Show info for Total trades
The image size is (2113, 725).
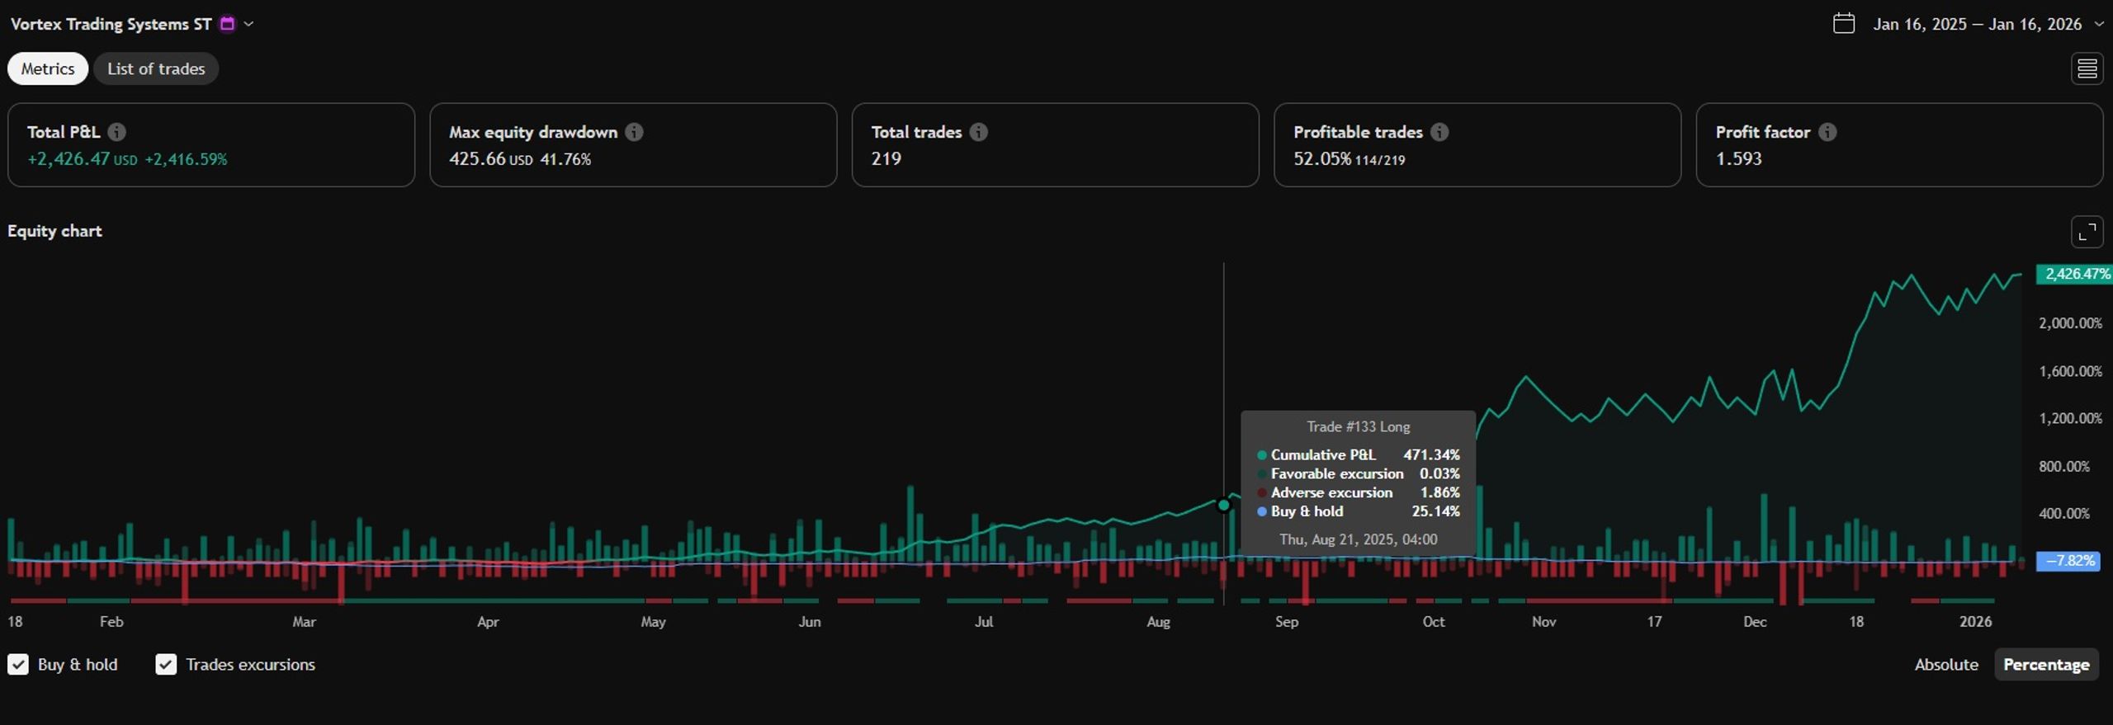tap(978, 132)
